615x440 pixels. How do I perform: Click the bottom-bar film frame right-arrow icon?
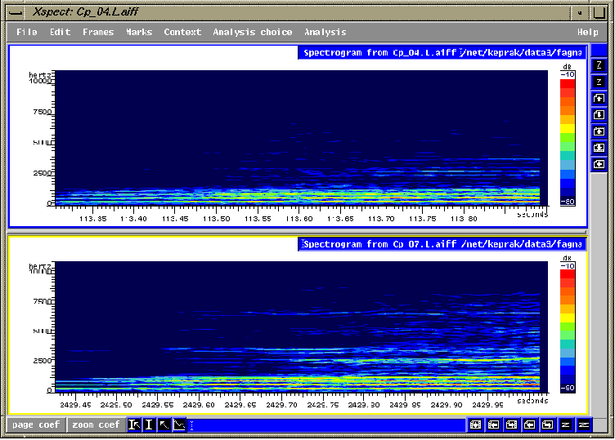click(511, 424)
